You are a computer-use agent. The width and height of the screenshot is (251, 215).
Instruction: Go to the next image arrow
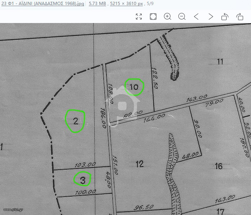click(x=211, y=17)
